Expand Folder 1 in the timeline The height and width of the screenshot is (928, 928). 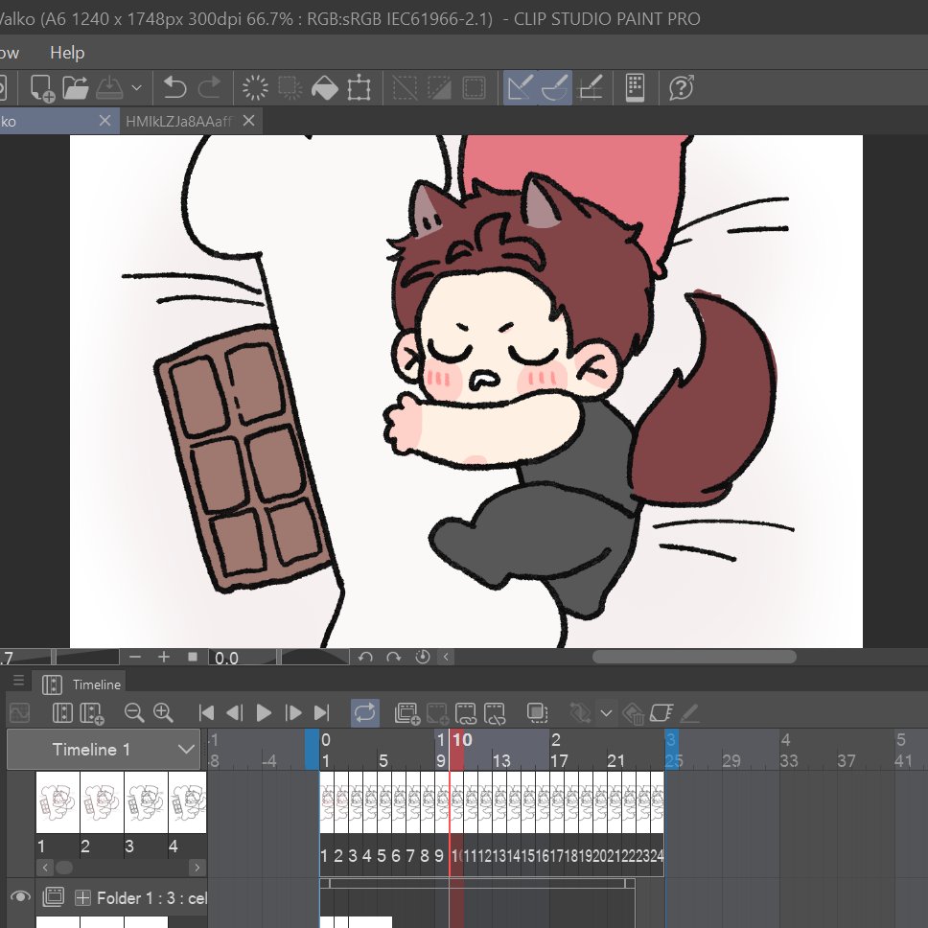click(x=82, y=898)
